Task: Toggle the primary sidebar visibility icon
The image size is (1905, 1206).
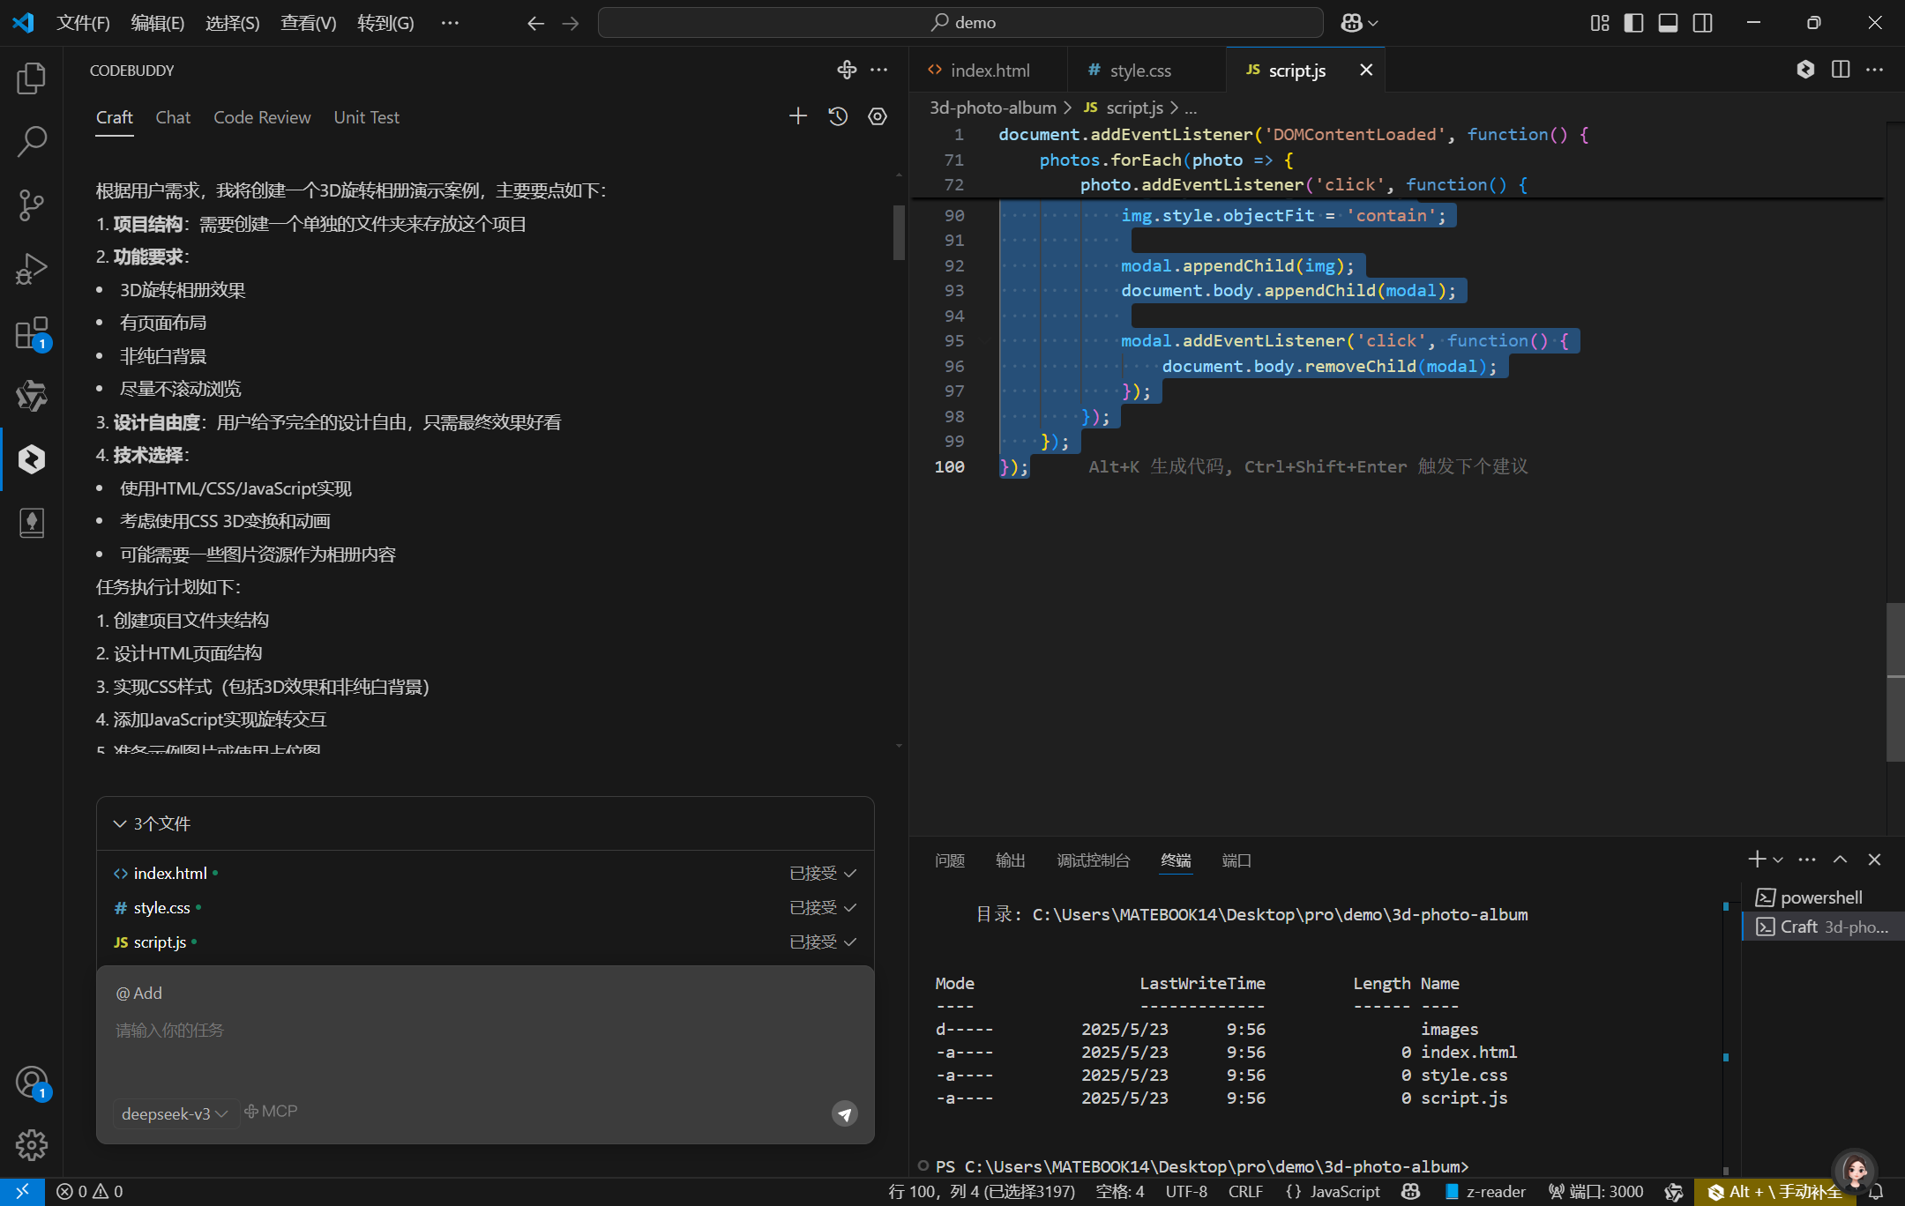Action: click(1633, 23)
